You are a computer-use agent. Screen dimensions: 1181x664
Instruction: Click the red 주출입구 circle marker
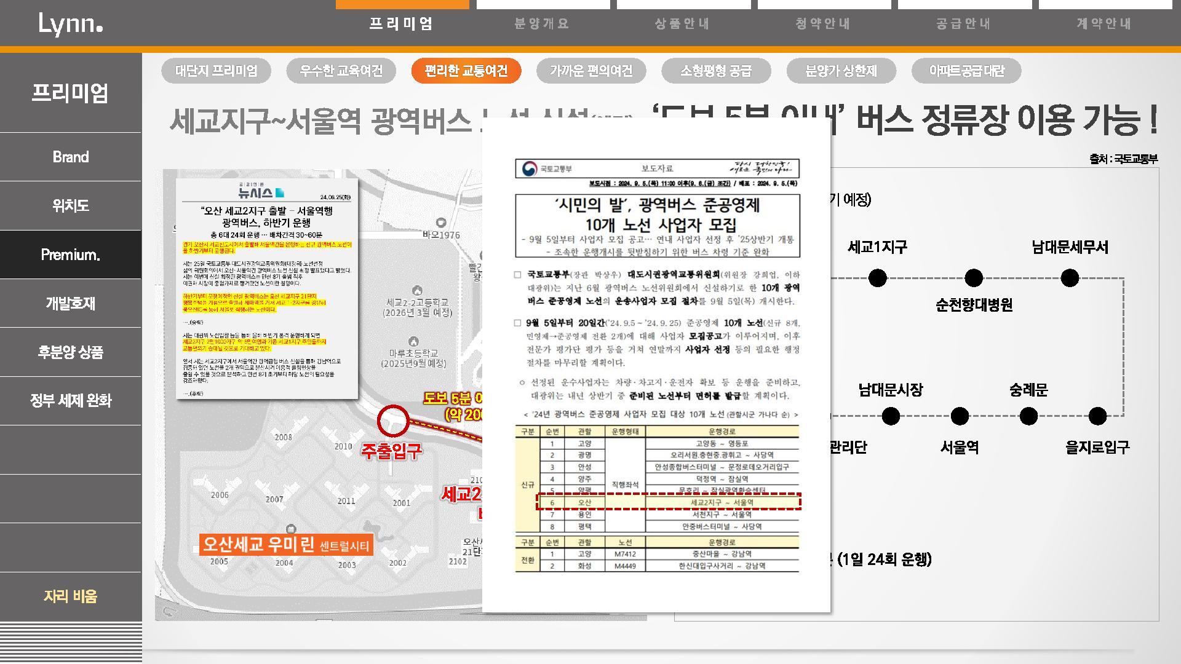[x=393, y=421]
